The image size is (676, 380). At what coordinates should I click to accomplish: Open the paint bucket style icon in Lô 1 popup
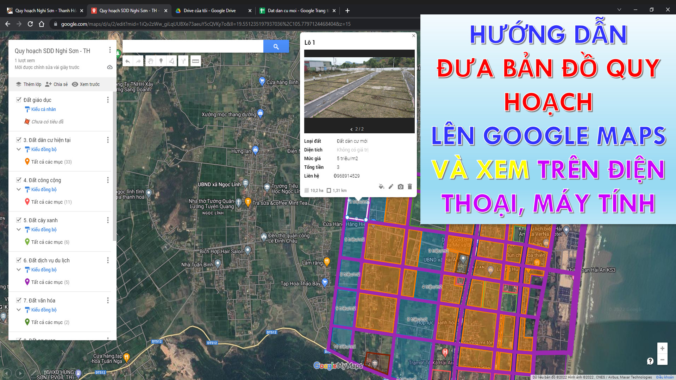tap(381, 186)
